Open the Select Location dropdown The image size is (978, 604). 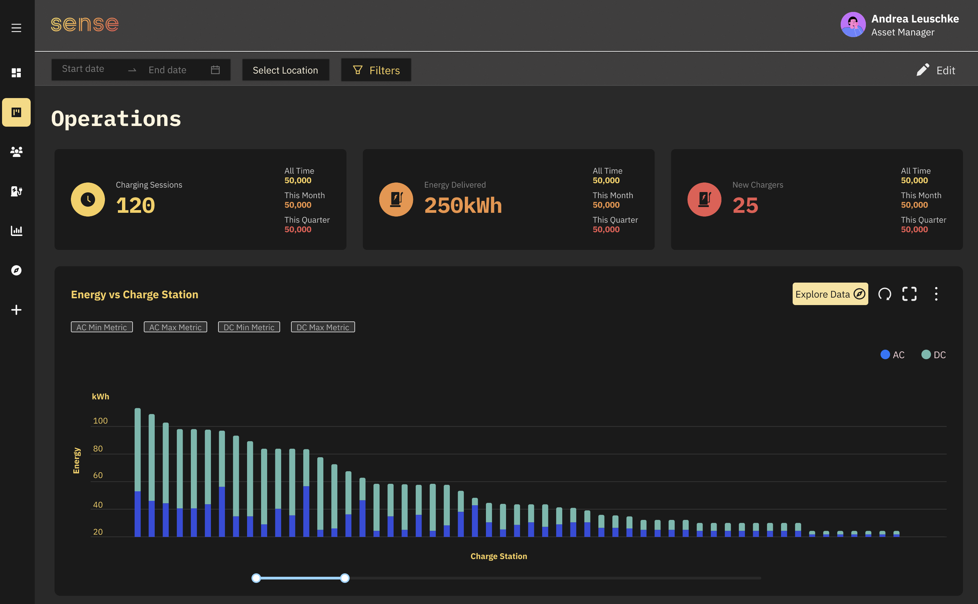pyautogui.click(x=286, y=70)
